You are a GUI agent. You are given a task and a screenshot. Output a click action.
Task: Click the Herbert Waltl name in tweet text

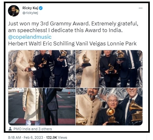25,43
